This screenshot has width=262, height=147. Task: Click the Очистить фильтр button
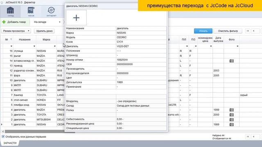[x=228, y=31]
